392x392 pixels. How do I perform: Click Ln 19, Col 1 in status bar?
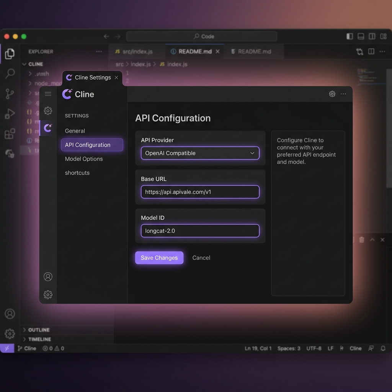tap(258, 348)
